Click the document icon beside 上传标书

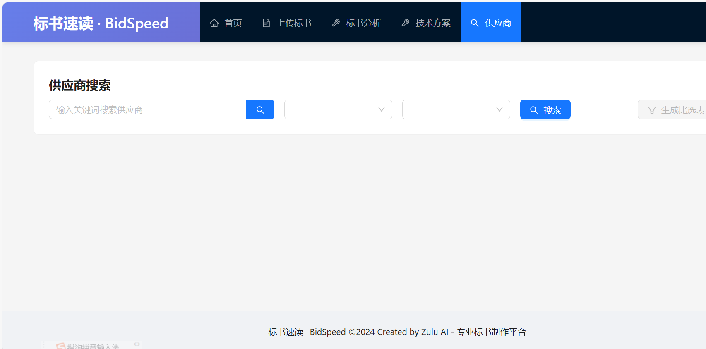tap(266, 23)
